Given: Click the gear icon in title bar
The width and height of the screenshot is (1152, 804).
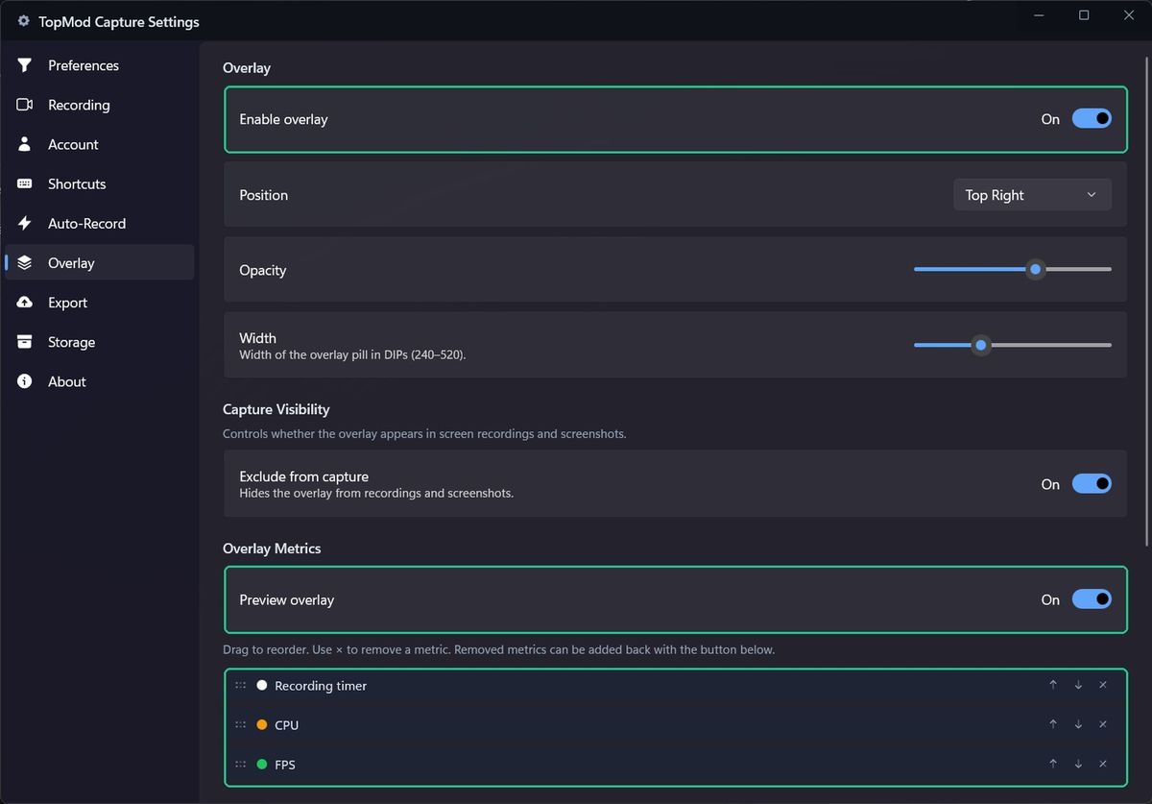Looking at the screenshot, I should point(24,21).
